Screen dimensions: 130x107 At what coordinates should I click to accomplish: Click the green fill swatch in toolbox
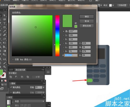pyautogui.click(x=1, y=72)
